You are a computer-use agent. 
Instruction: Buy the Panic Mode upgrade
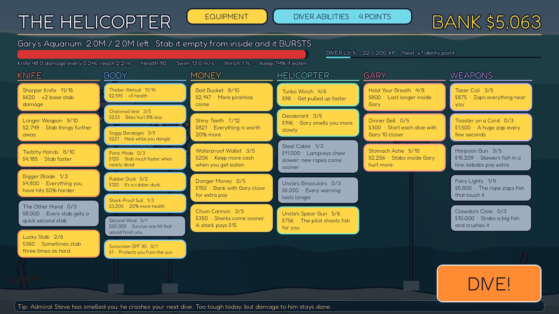coord(145,159)
